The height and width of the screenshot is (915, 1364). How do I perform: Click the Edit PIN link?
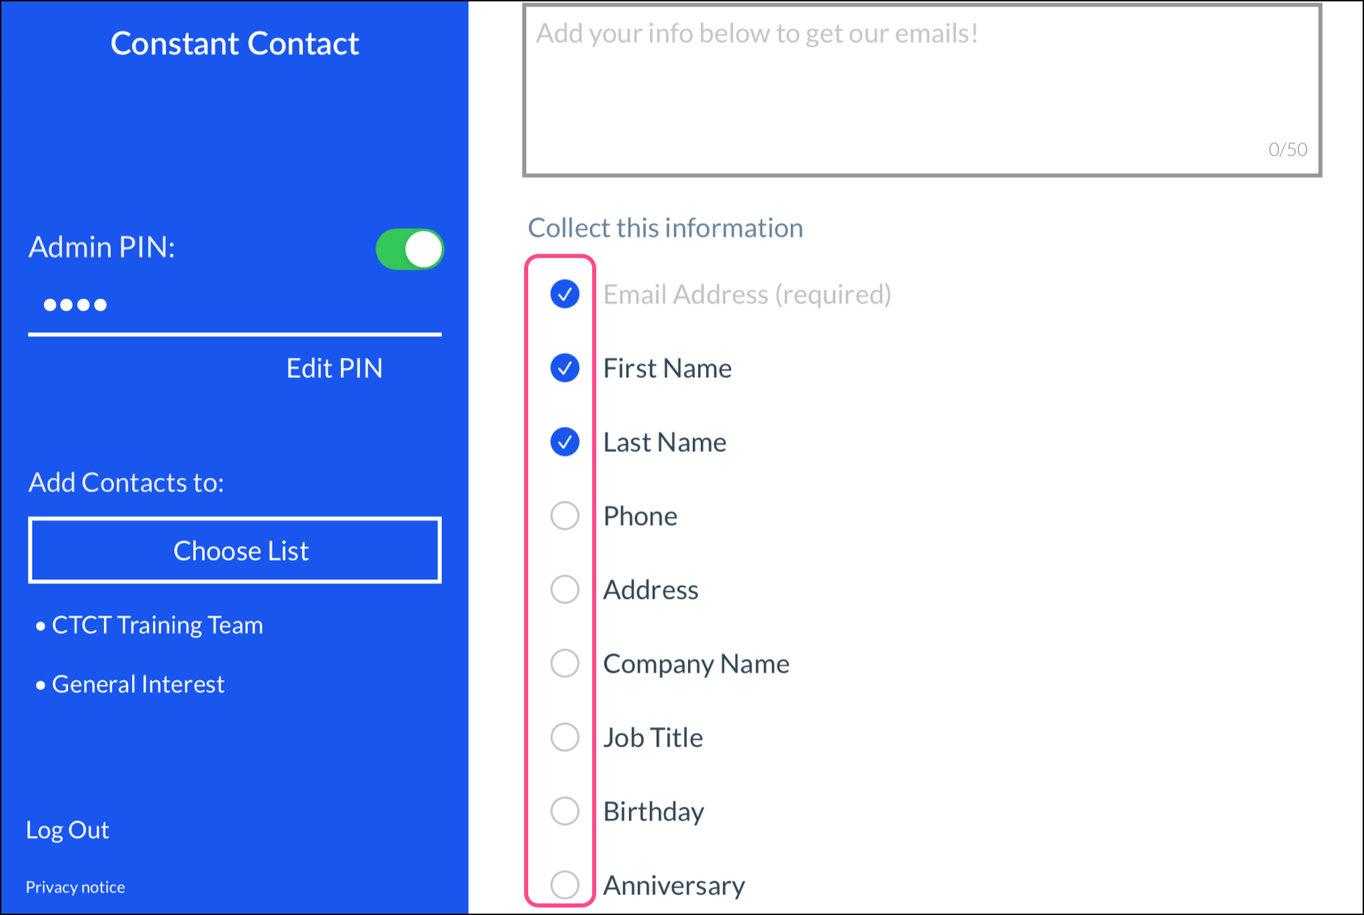coord(334,368)
